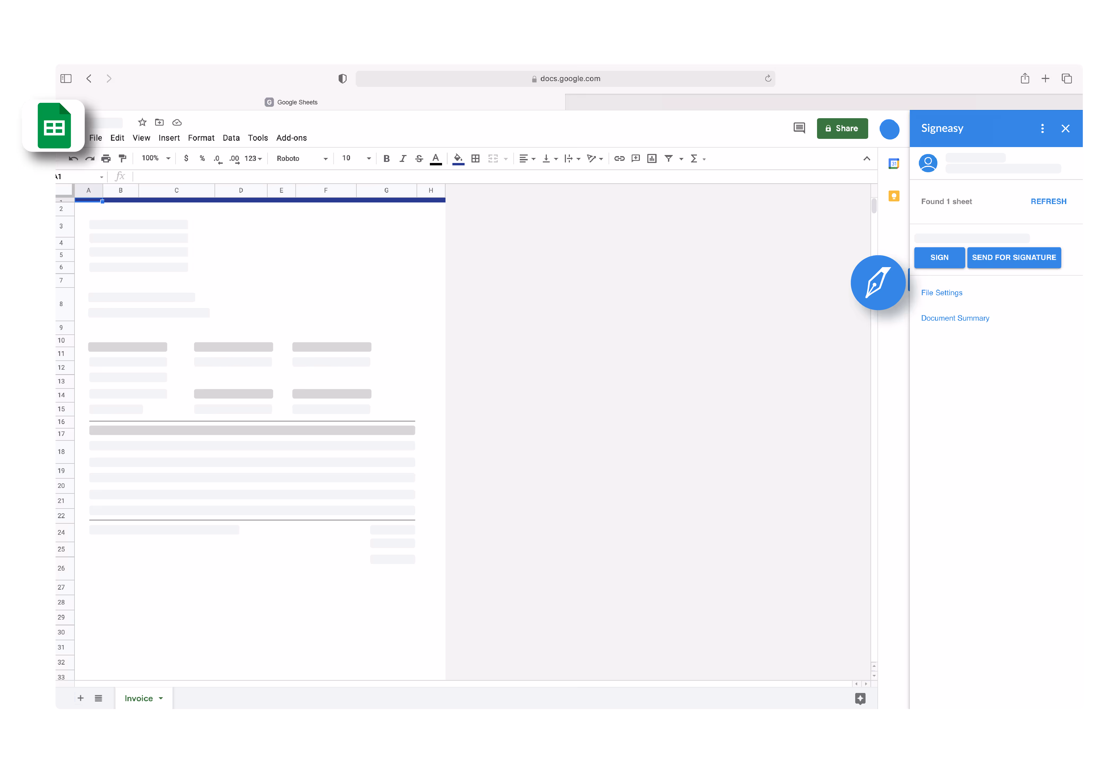1105x773 pixels.
Task: Select the Print icon in the toolbar
Action: tap(106, 158)
